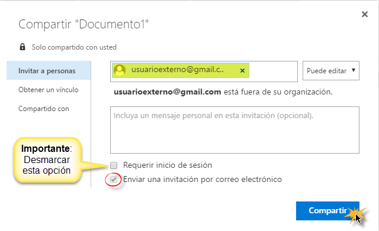Open the 'Compartido con' tab

[44, 109]
